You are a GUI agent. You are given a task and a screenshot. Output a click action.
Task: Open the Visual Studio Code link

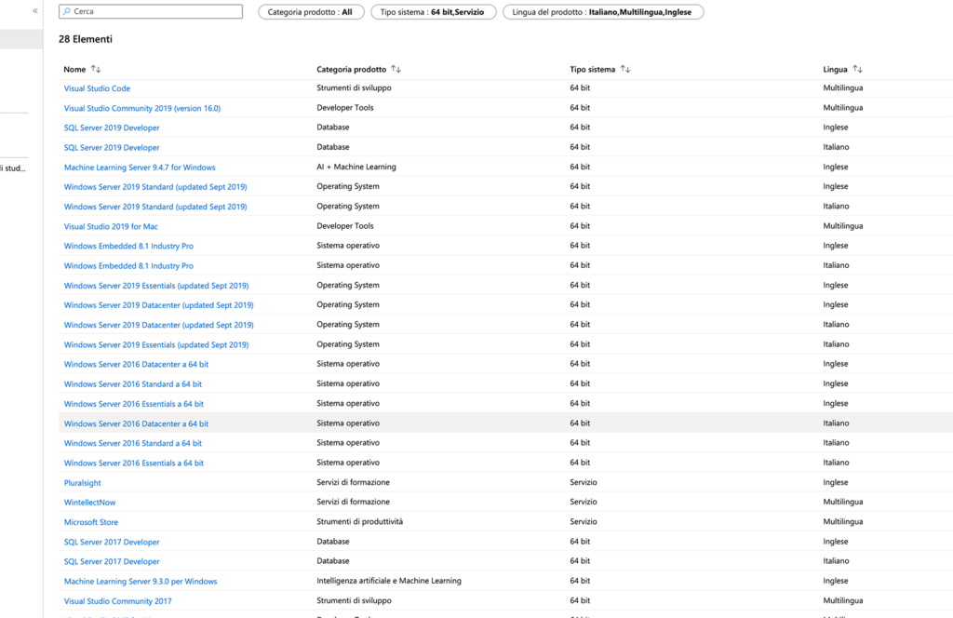coord(97,88)
